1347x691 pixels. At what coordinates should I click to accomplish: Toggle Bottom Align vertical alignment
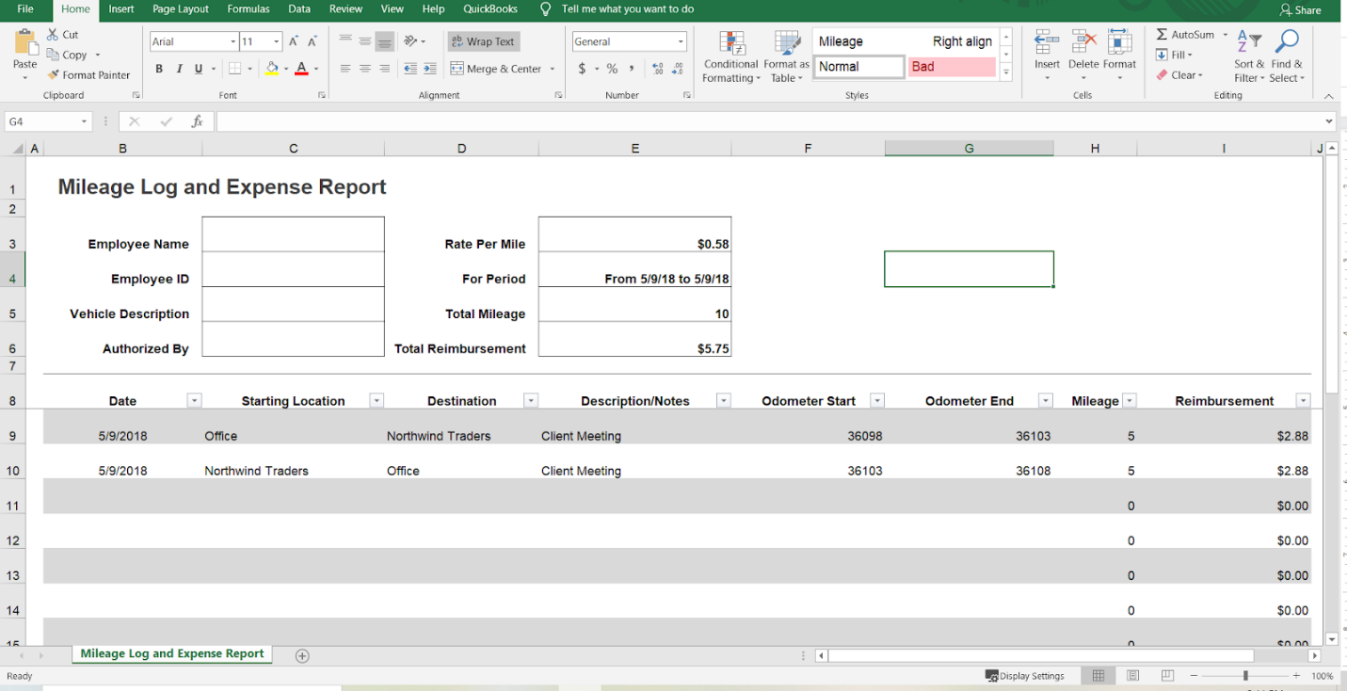click(x=385, y=41)
